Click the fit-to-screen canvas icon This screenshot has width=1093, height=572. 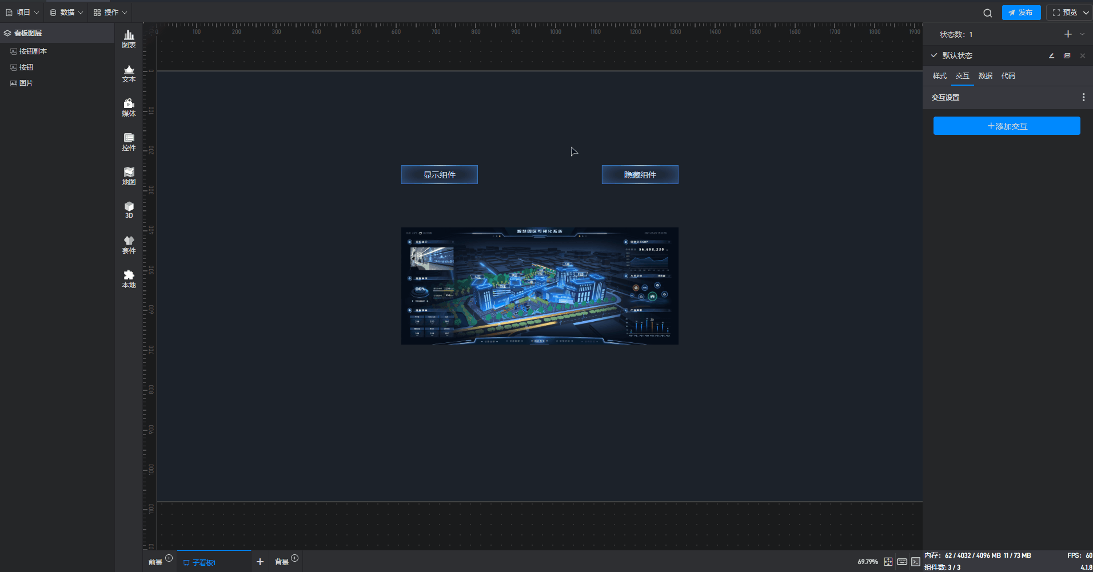(x=888, y=562)
